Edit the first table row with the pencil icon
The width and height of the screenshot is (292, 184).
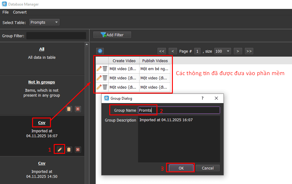click(99, 69)
